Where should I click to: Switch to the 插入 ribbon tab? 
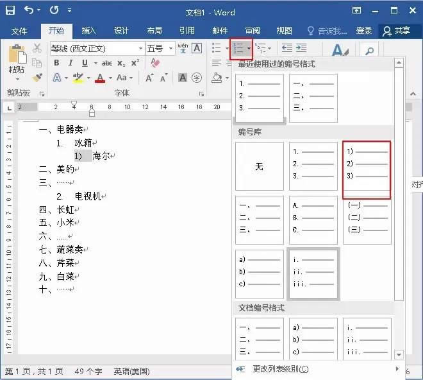click(88, 31)
